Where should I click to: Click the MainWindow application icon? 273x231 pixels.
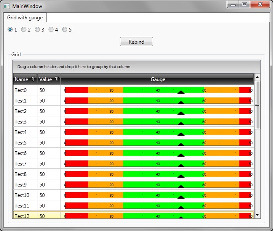pos(7,6)
